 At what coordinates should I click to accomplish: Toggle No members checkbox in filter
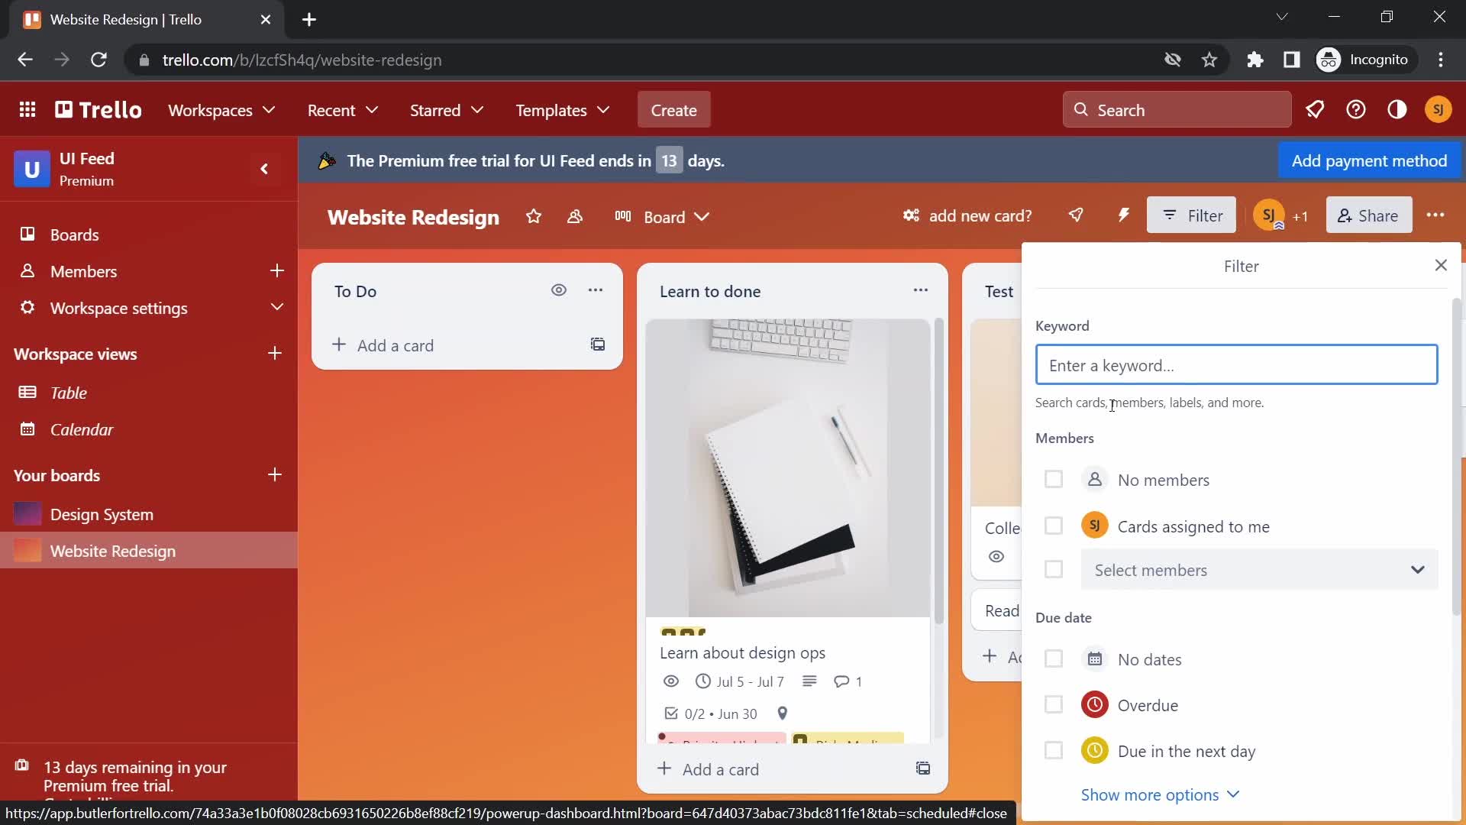[1053, 478]
